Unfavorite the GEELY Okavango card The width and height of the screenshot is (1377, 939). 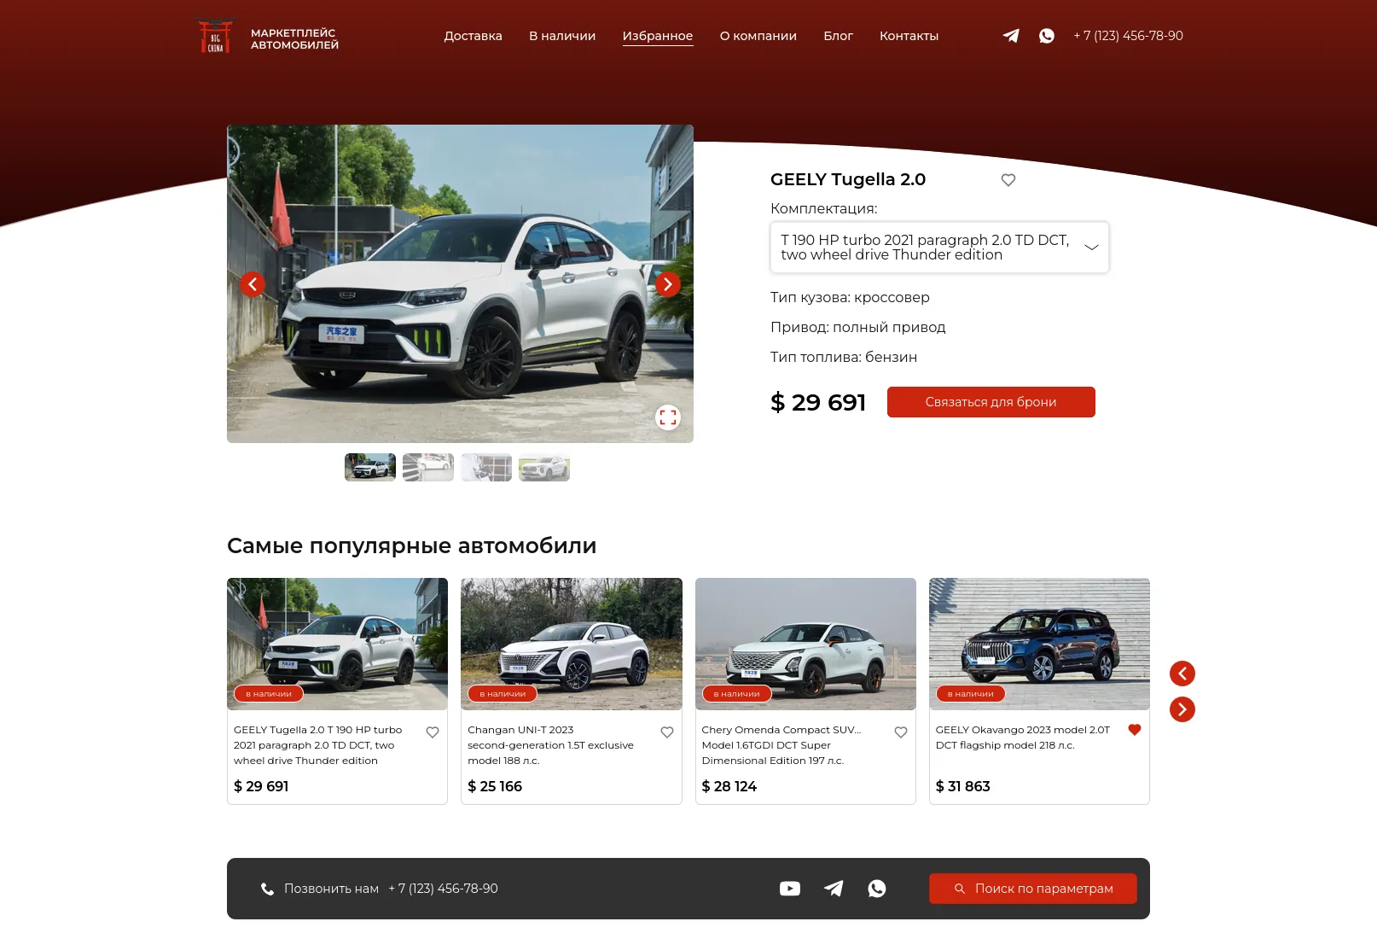[x=1135, y=730]
